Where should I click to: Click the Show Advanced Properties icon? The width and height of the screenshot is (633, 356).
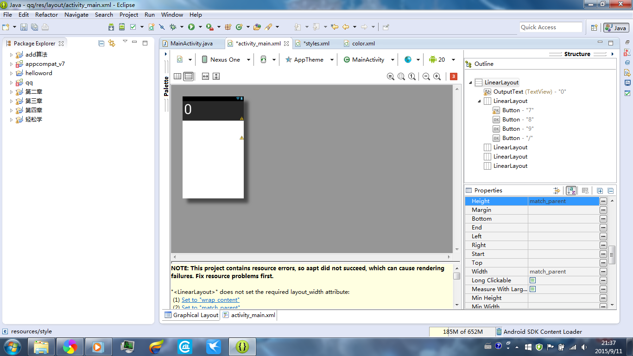557,191
